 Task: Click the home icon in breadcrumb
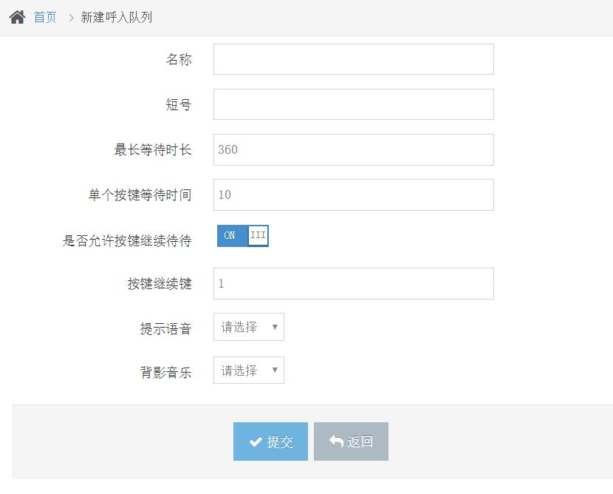(17, 17)
